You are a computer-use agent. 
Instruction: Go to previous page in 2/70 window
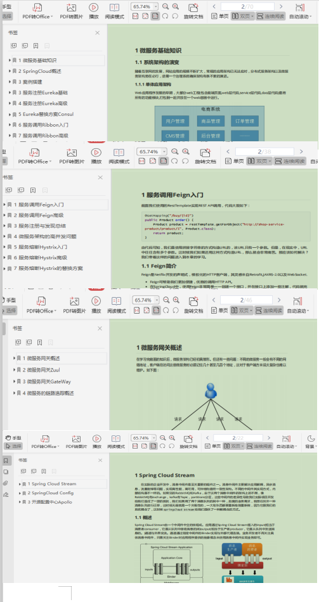(x=214, y=6)
